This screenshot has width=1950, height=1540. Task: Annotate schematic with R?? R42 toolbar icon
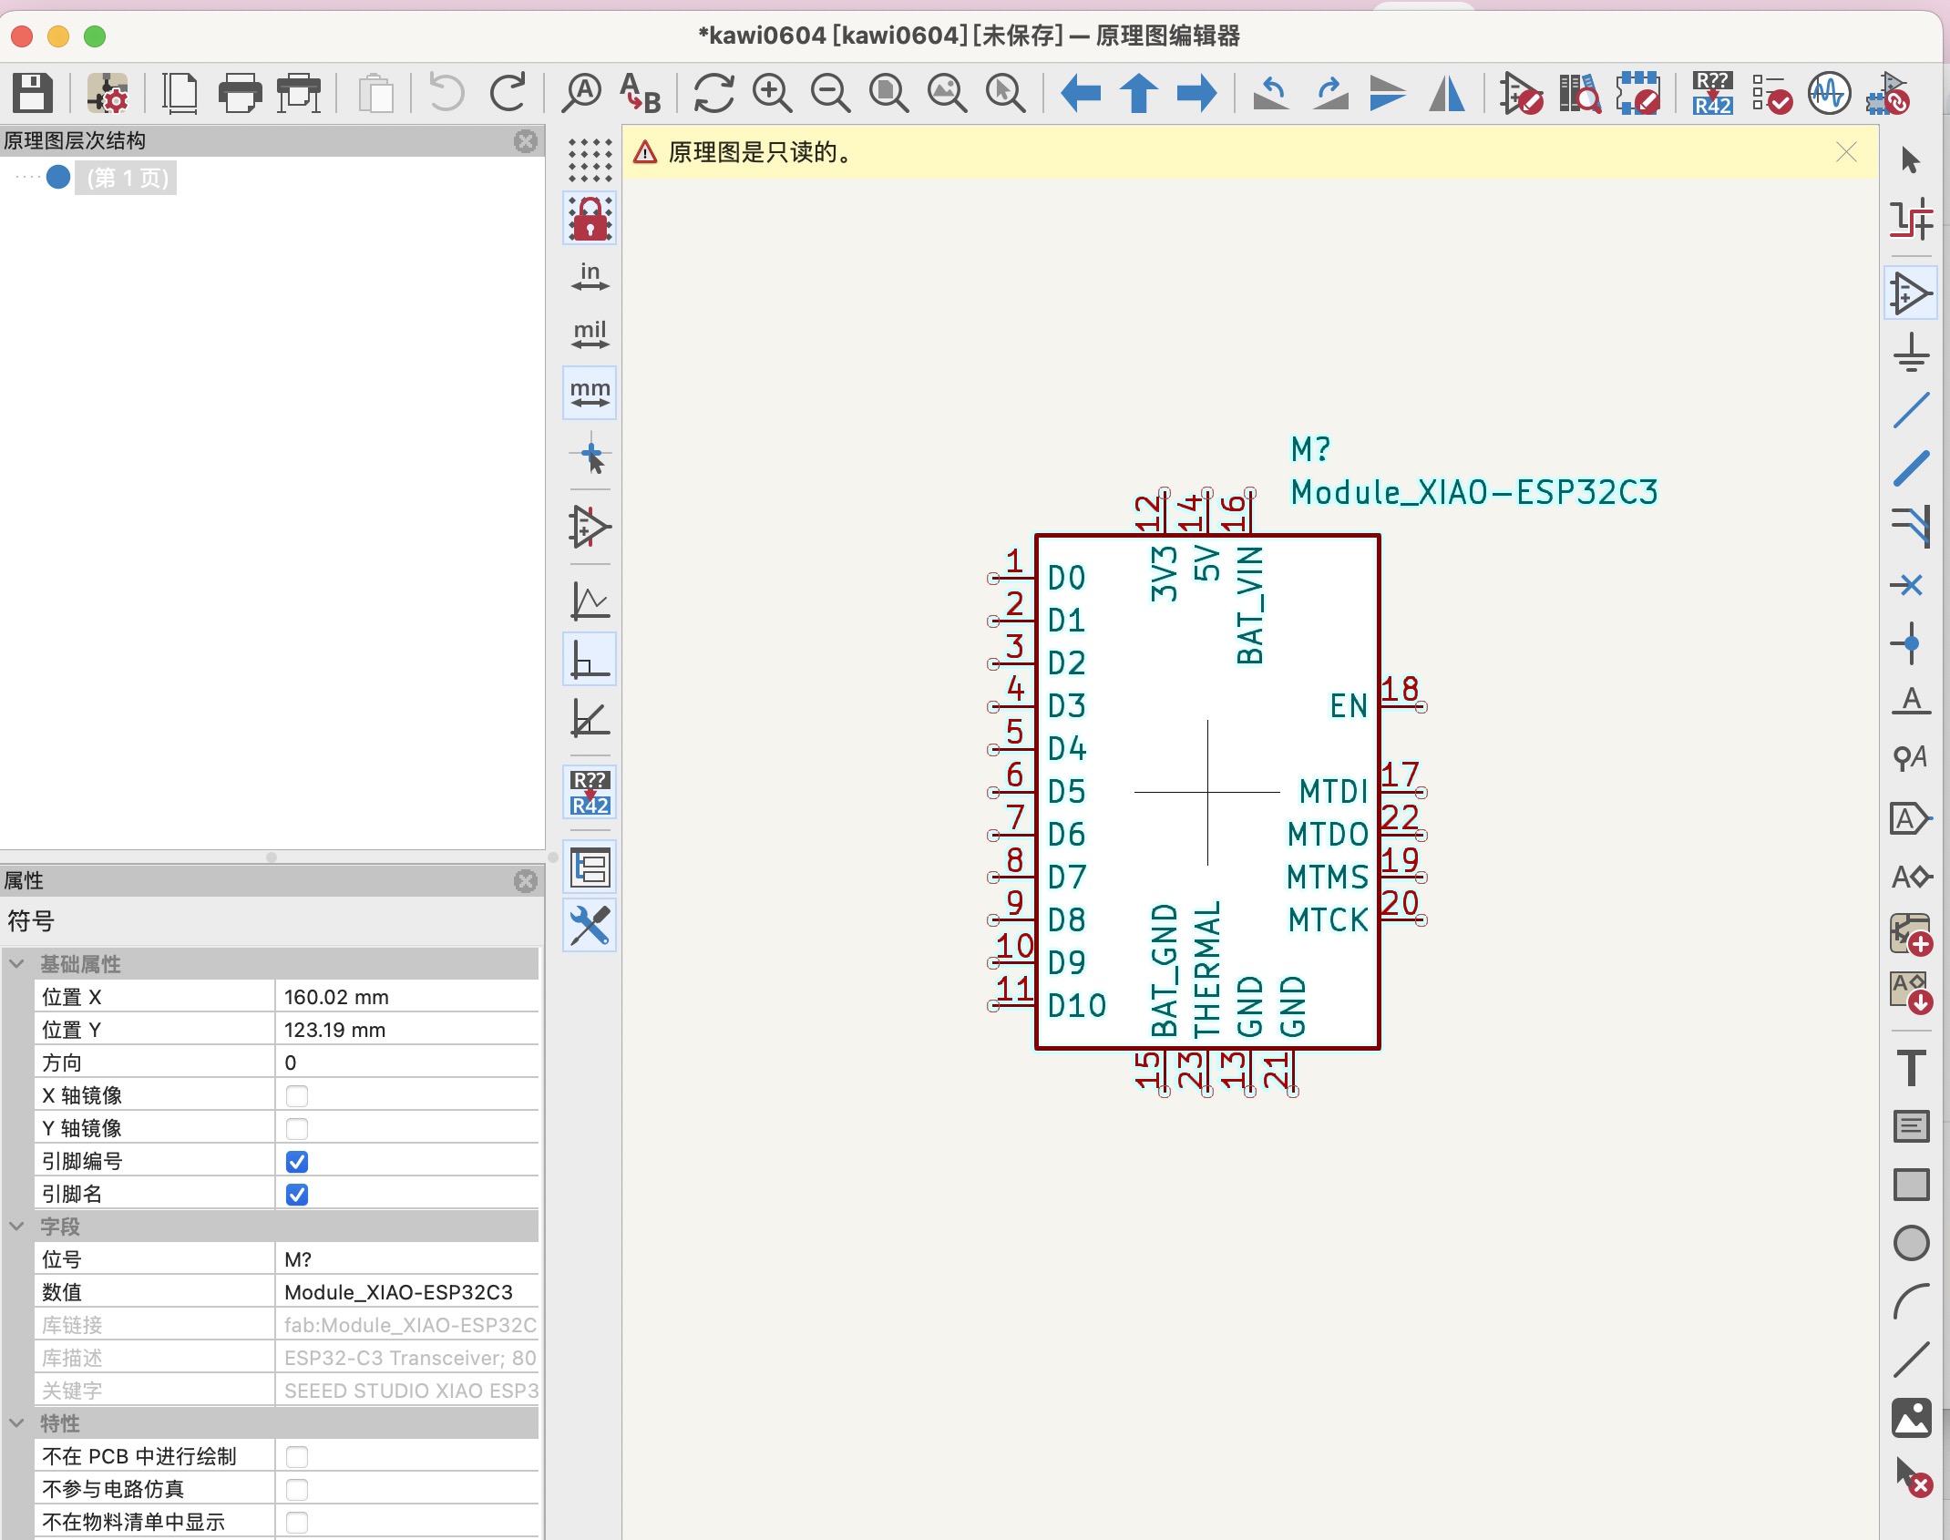[x=1712, y=92]
